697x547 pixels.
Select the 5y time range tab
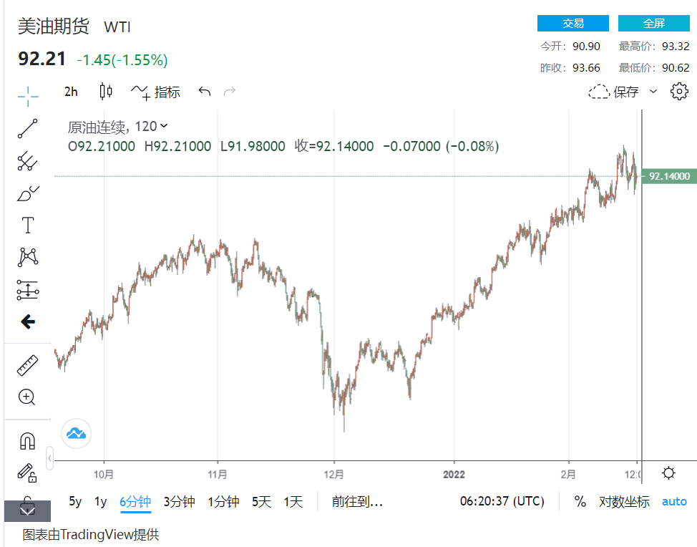[x=75, y=501]
